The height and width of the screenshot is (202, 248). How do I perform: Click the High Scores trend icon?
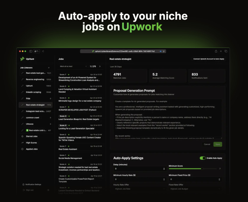[22, 143]
